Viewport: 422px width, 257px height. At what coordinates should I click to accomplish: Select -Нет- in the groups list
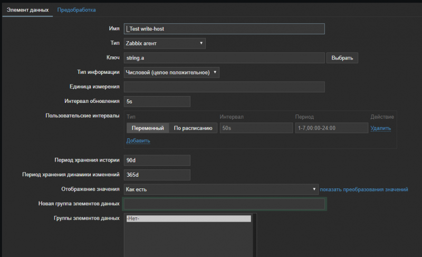188,218
